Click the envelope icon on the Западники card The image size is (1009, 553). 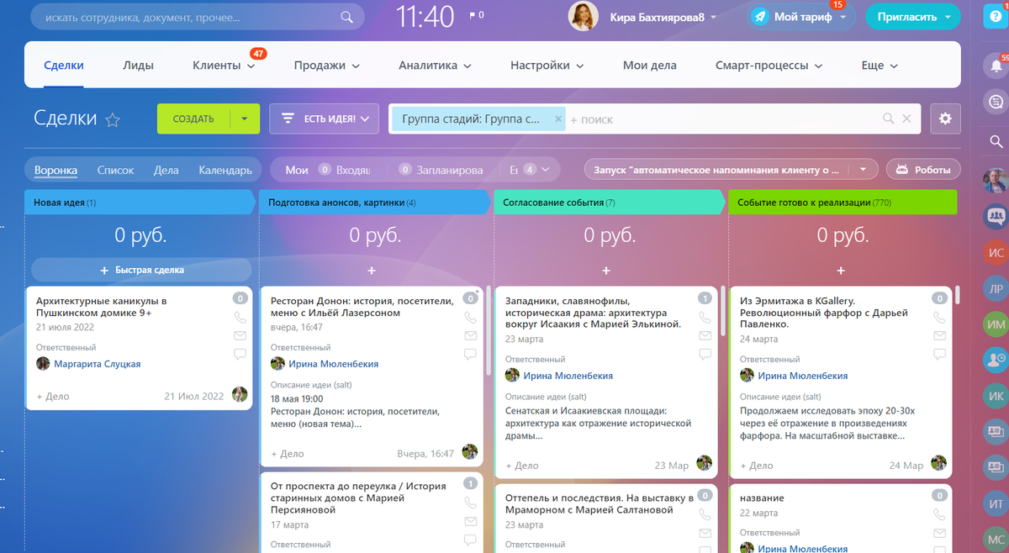(x=705, y=334)
